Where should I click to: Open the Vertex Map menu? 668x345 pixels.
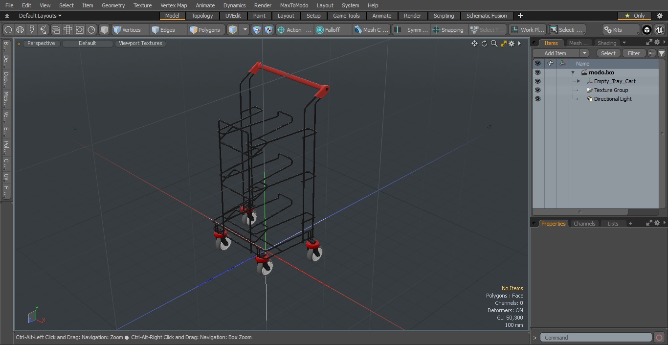pos(174,5)
